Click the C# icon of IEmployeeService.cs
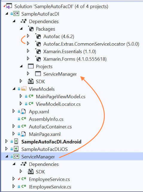The image size is (143, 192). (24, 187)
